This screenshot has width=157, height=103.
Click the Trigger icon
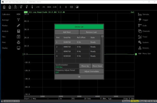click(140, 20)
